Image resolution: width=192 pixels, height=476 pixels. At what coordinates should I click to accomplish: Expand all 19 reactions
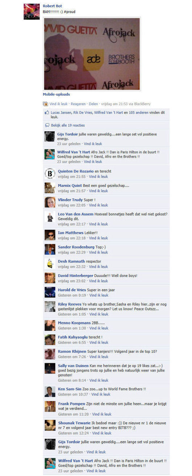point(68,125)
